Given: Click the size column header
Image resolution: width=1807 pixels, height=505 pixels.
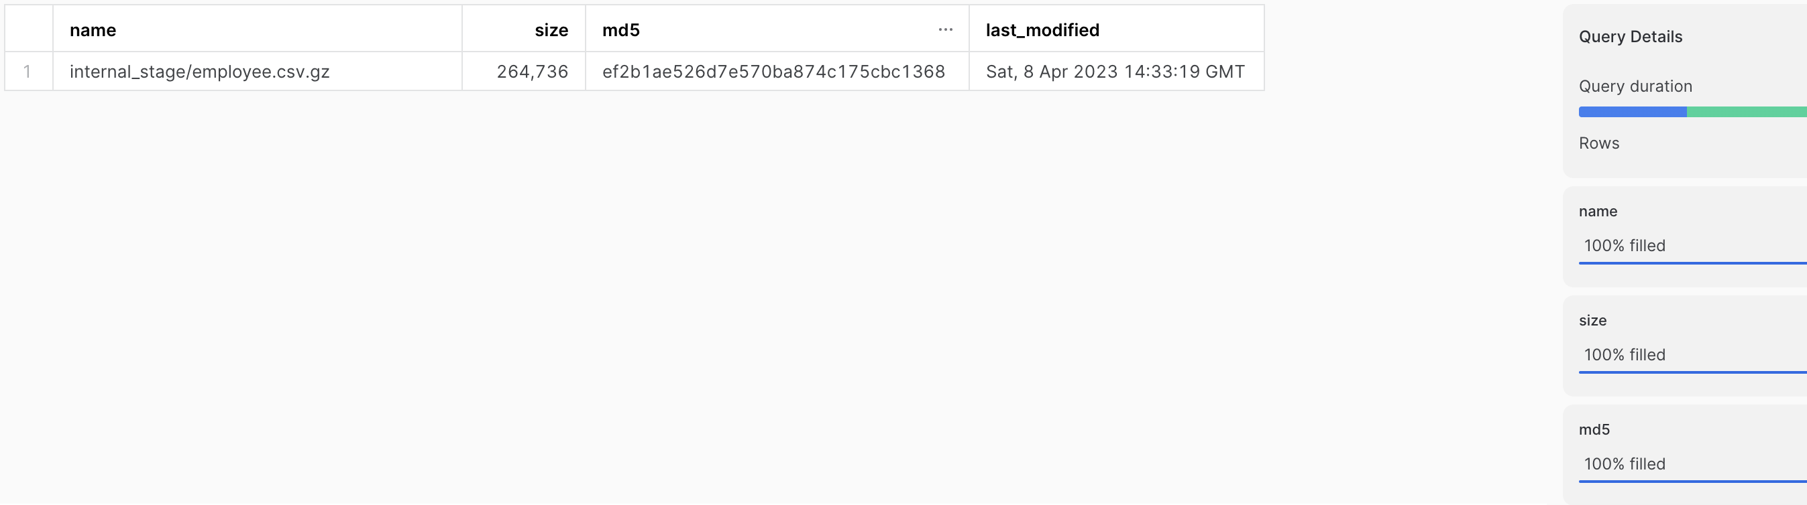Looking at the screenshot, I should point(551,30).
